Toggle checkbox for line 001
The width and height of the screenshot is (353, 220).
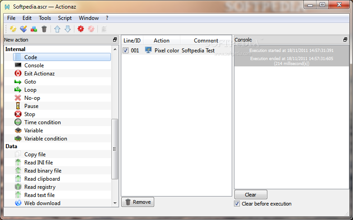click(x=125, y=50)
